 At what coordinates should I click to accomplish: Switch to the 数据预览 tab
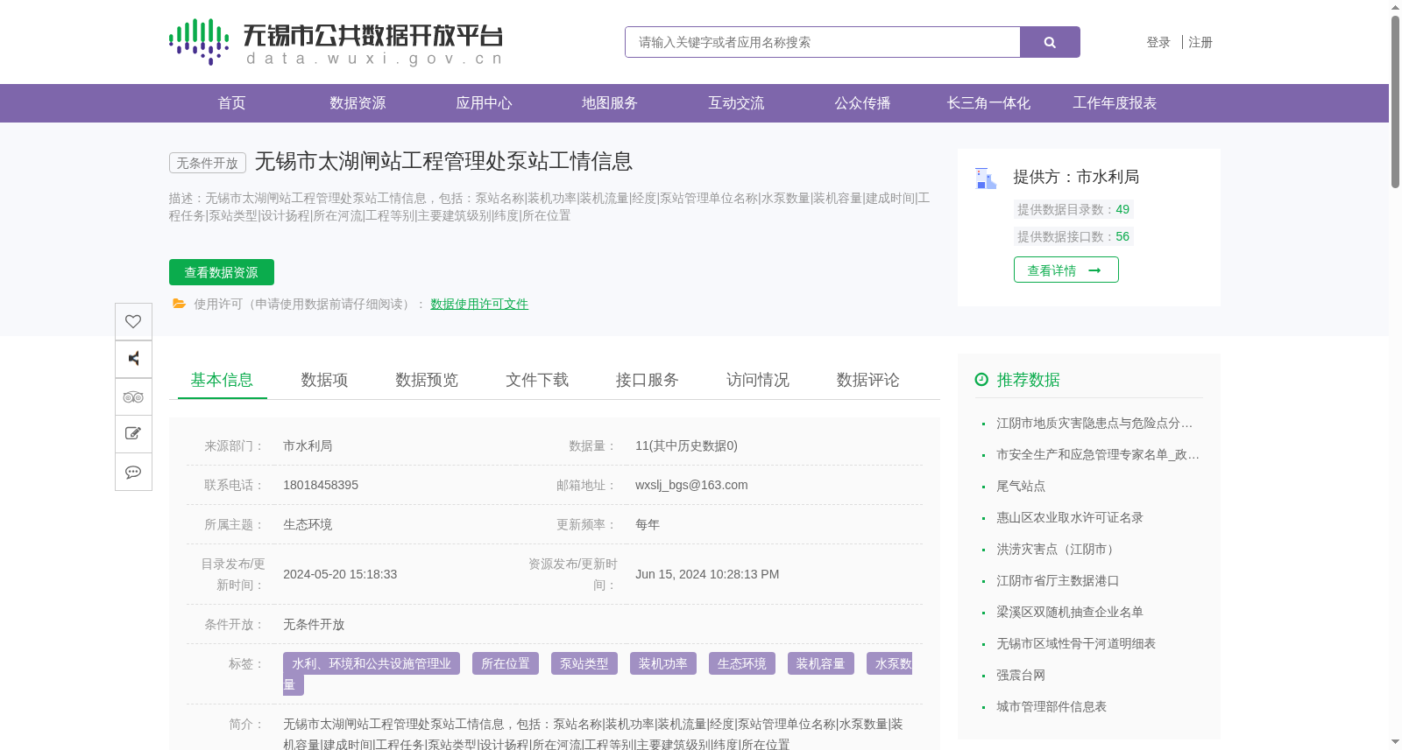click(427, 380)
